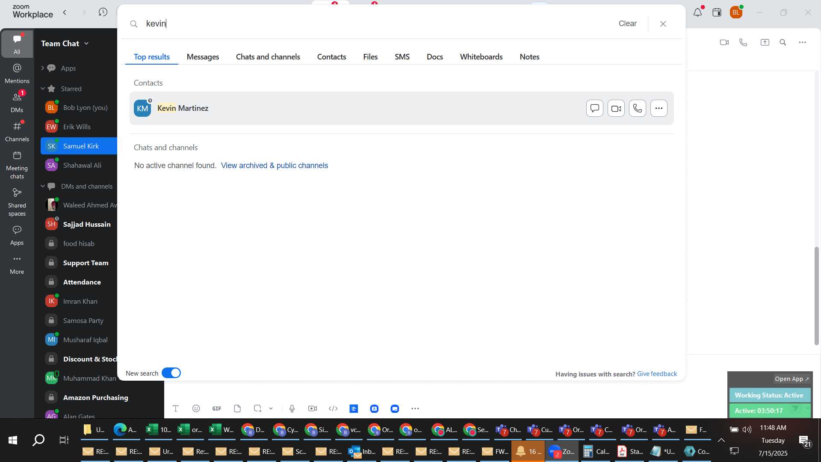Select the Top results tab
821x462 pixels.
(151, 57)
